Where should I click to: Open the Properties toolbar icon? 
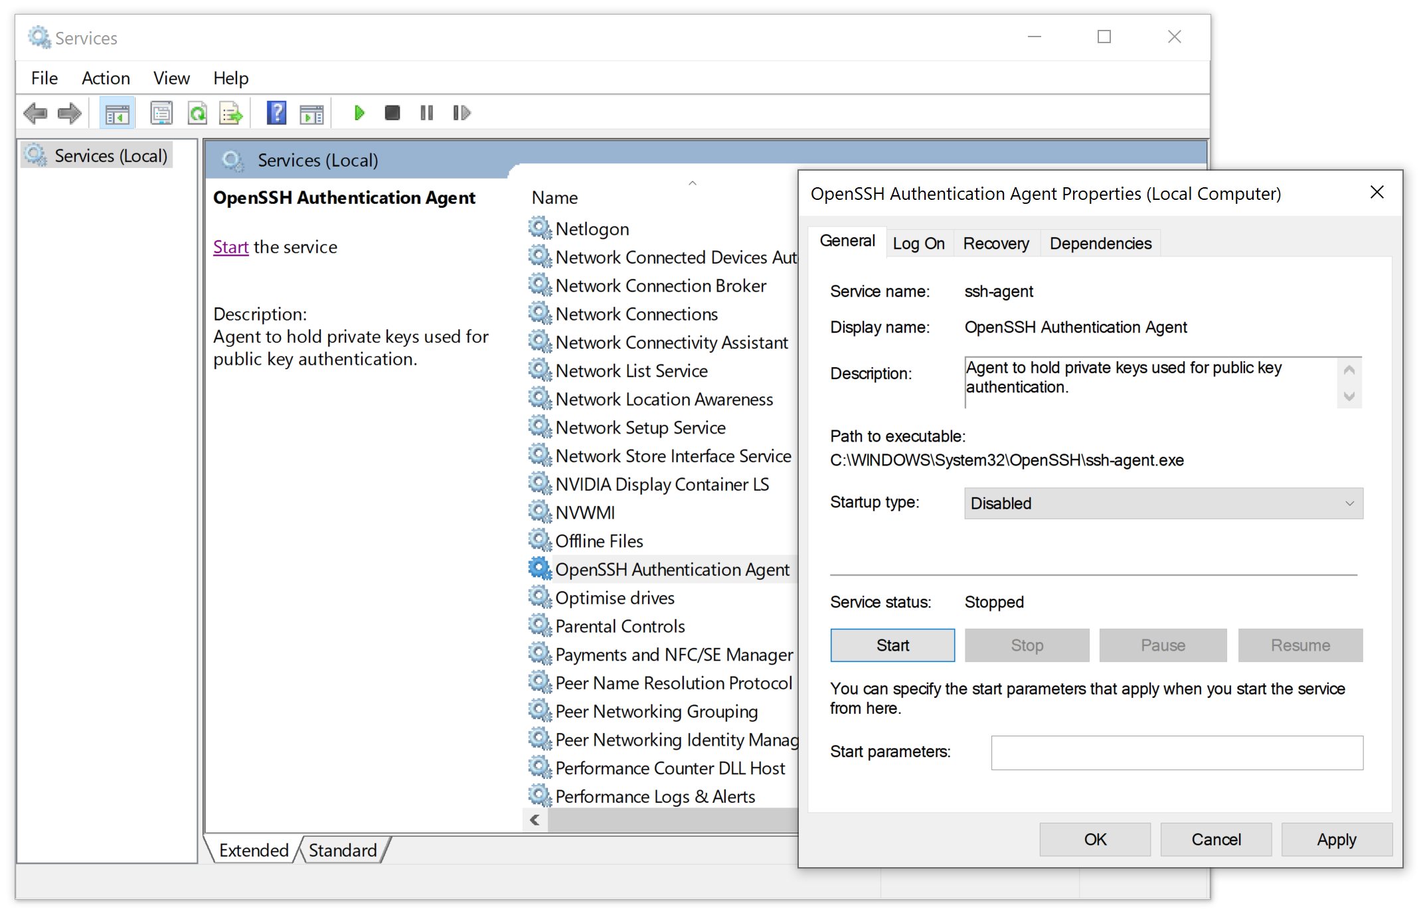pos(161,114)
